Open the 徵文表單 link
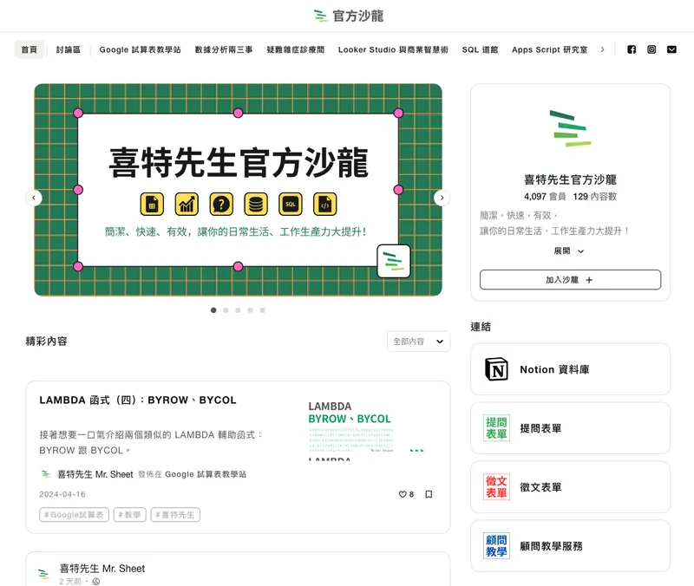This screenshot has width=694, height=586. pos(570,487)
